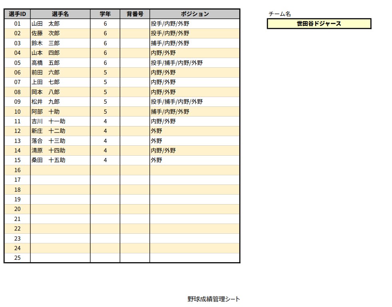Click player ID cell 22
Screen dimensions: 392x307
[x=17, y=229]
